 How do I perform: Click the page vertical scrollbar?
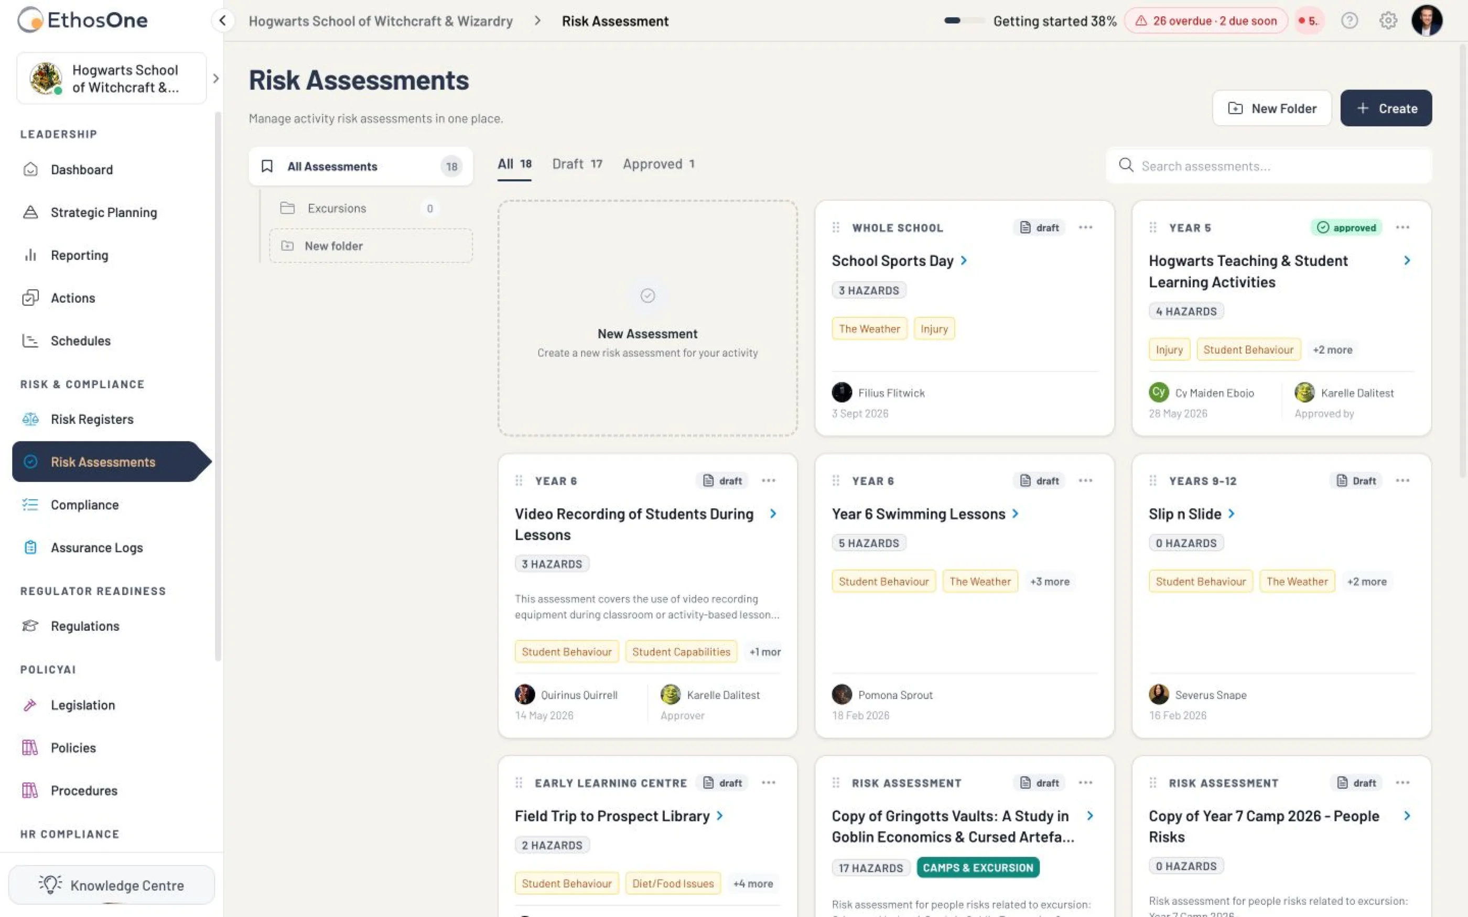pos(1463,261)
